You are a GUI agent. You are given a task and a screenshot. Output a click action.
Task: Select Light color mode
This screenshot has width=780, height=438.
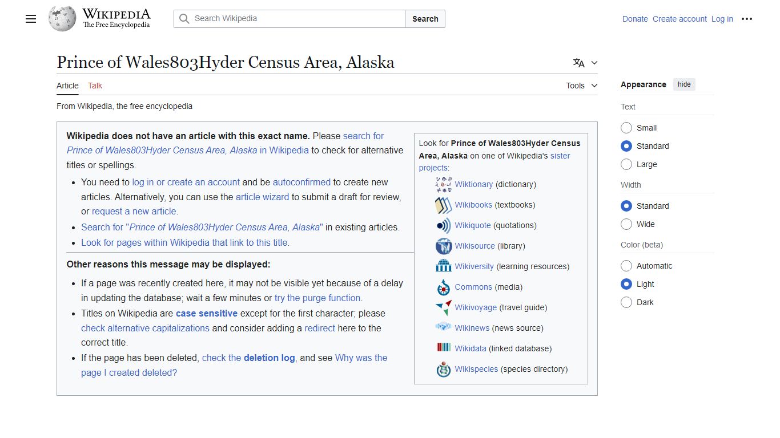[626, 284]
